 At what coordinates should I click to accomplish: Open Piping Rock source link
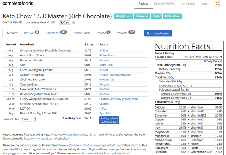[107, 55]
